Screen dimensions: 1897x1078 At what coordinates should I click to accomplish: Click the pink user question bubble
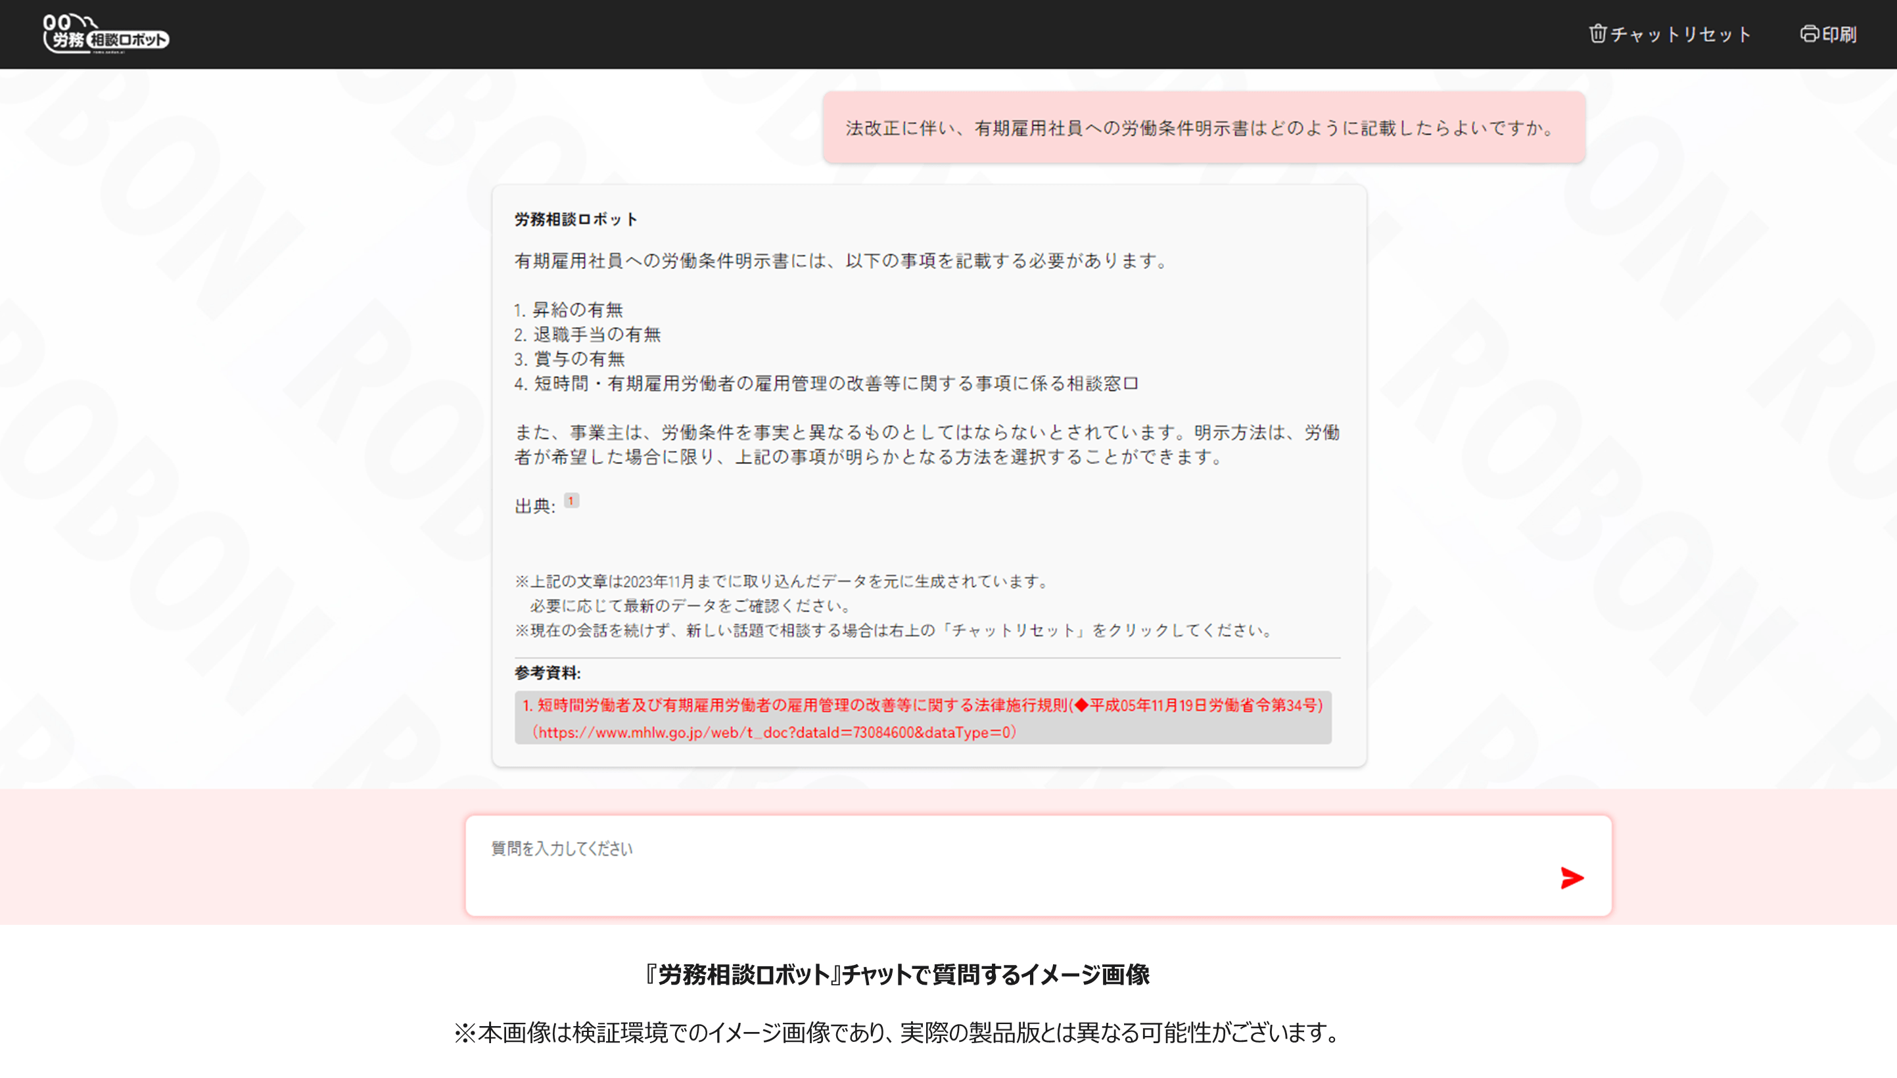(x=1204, y=128)
